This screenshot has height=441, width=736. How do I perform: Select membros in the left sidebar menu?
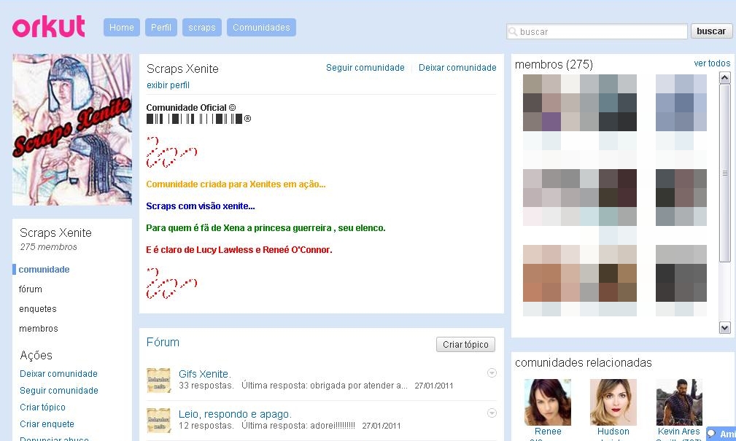tap(39, 329)
